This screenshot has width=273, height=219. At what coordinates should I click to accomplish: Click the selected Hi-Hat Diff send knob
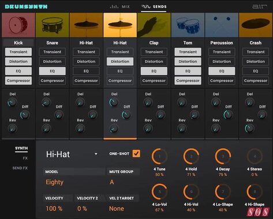126,115
